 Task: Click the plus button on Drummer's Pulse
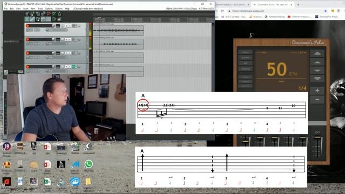pos(317,91)
